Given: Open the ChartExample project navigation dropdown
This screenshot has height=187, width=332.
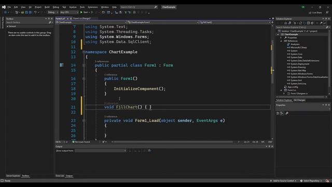Looking at the screenshot, I should tap(91, 22).
